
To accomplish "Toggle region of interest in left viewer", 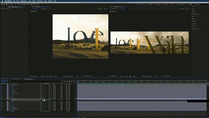I will coord(64,76).
